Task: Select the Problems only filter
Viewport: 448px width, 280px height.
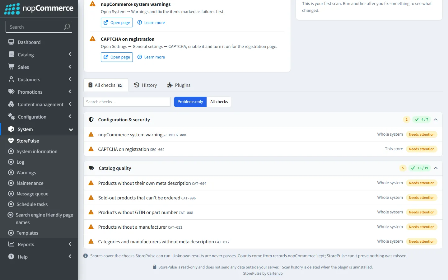Action: coord(190,102)
